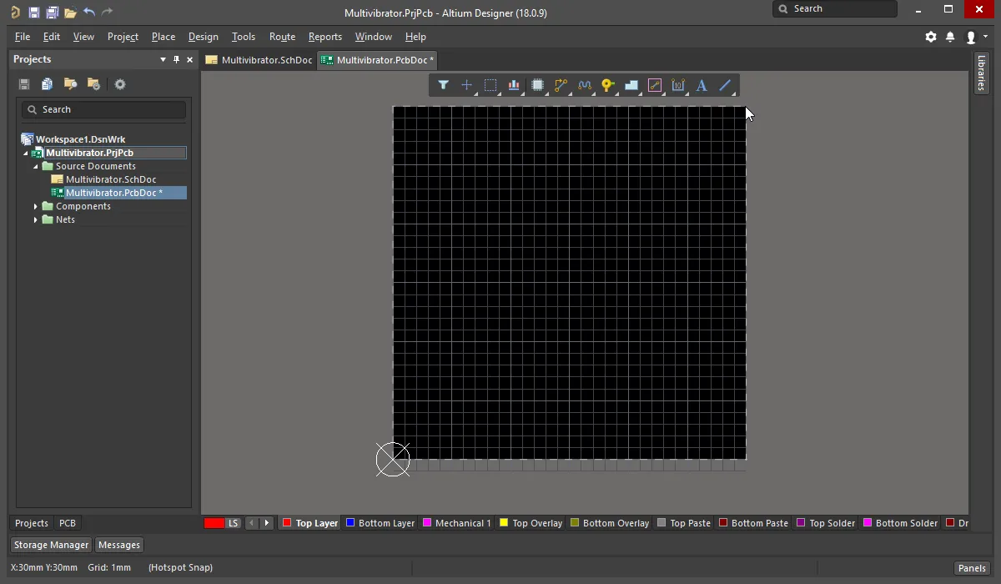This screenshot has height=584, width=1001.
Task: Toggle the LS layer set button
Action: (x=233, y=523)
